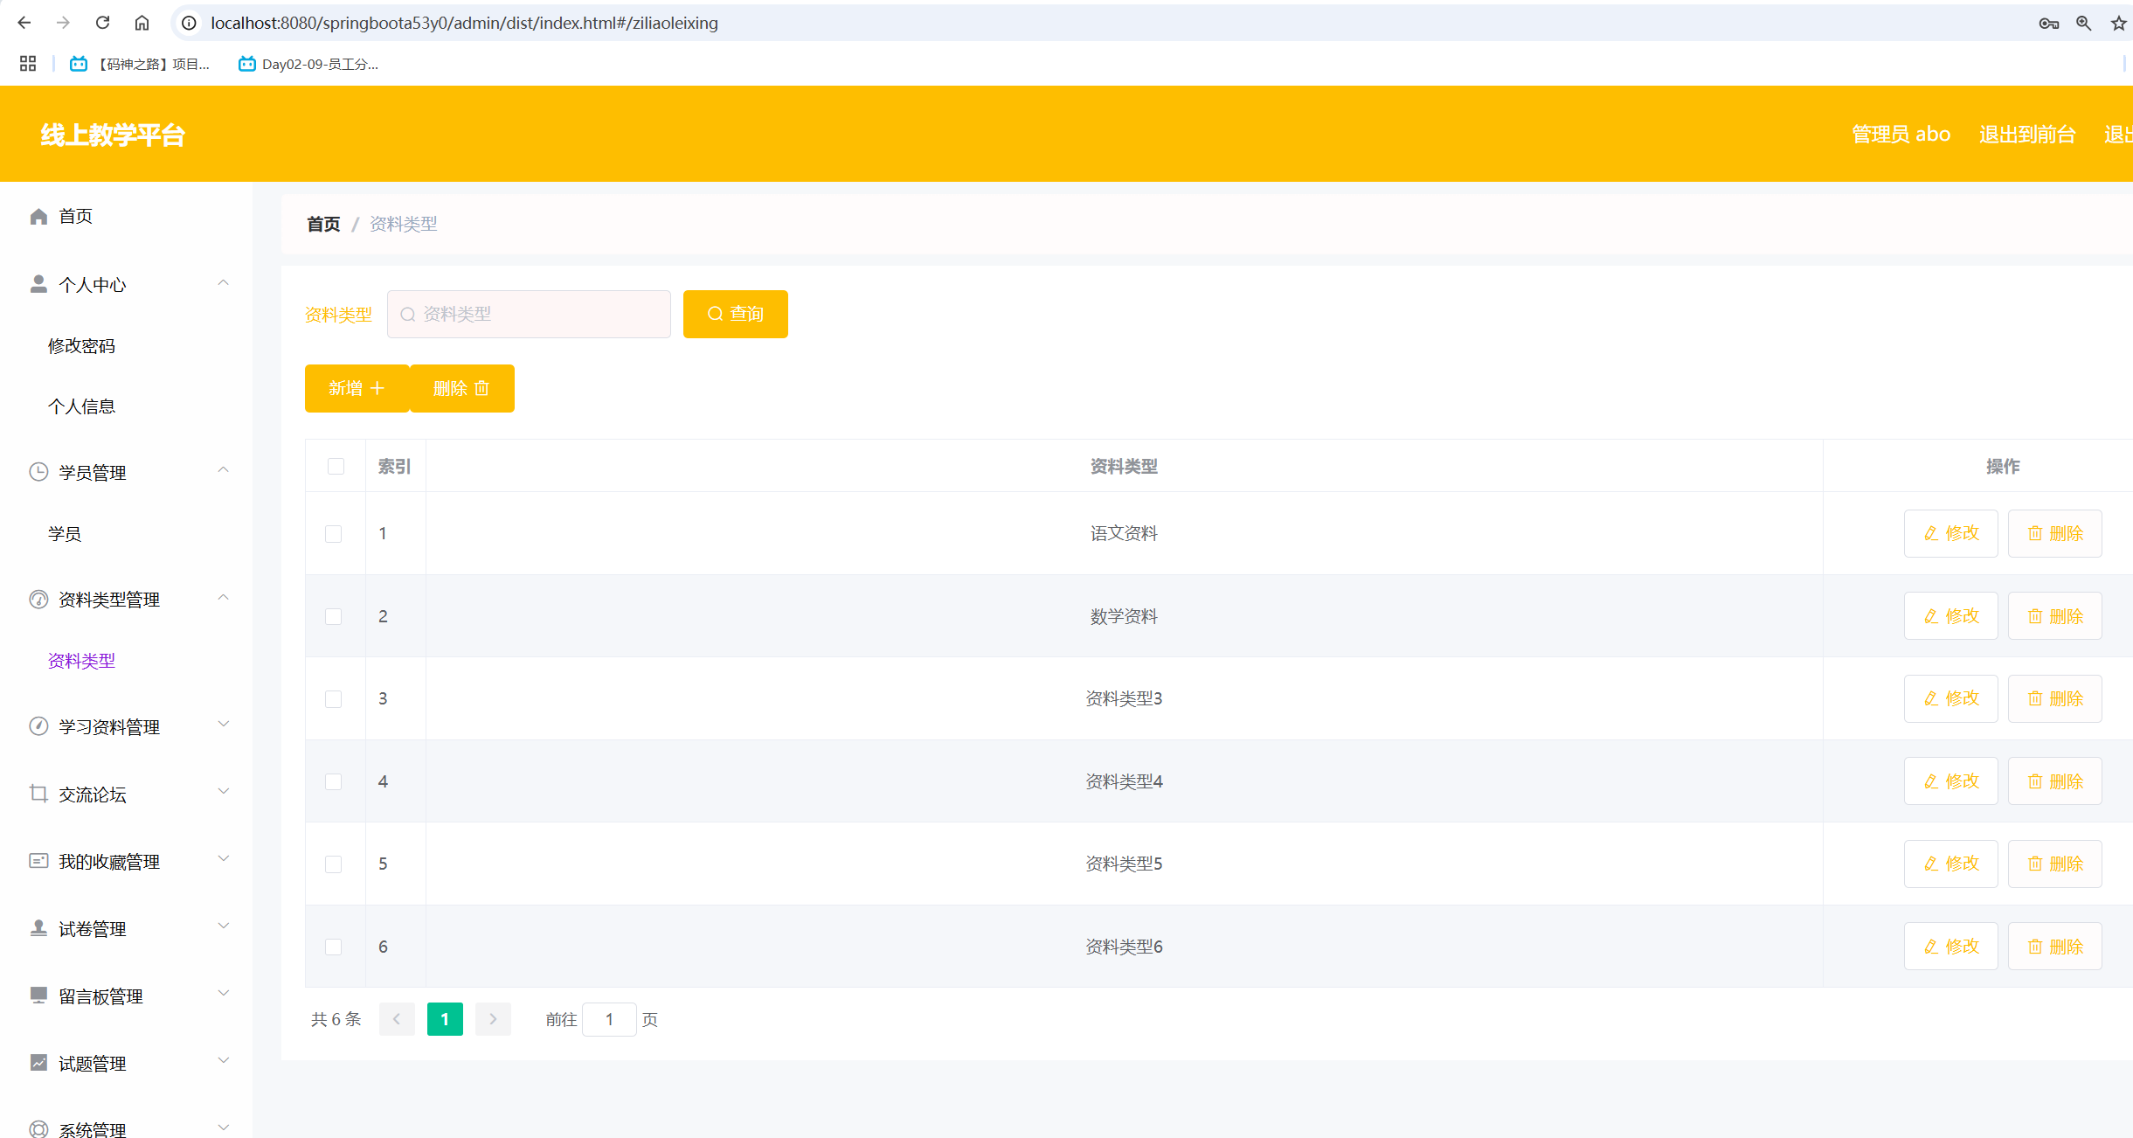Click the 资料类型 search input field
Viewport: 2133px width, 1138px height.
pyautogui.click(x=529, y=314)
